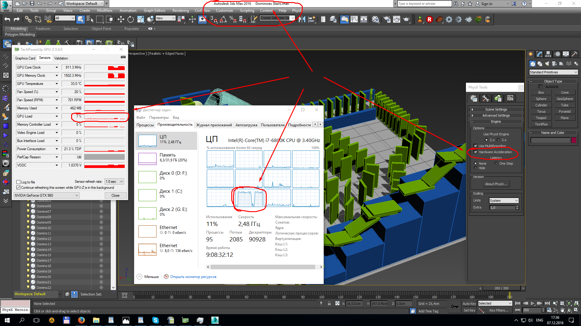Open the GPU Load sensor dropdown

[56, 116]
